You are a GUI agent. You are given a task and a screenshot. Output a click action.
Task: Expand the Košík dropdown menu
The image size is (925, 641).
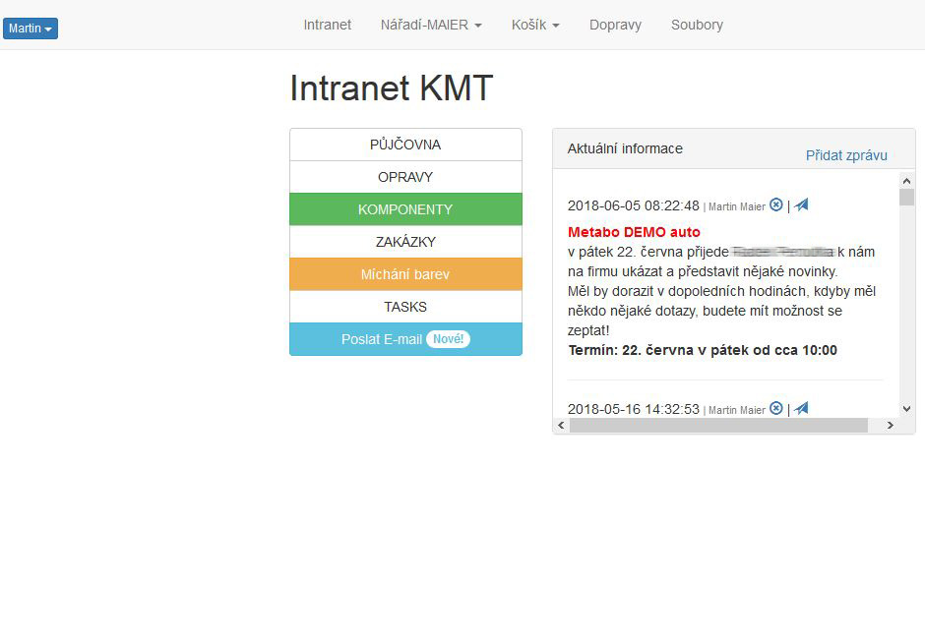point(535,25)
